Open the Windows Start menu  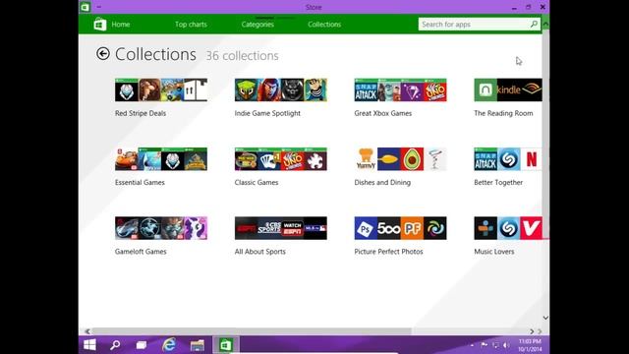89,345
